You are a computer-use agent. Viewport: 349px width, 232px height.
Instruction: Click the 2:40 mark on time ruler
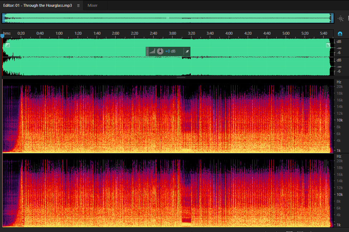point(153,33)
